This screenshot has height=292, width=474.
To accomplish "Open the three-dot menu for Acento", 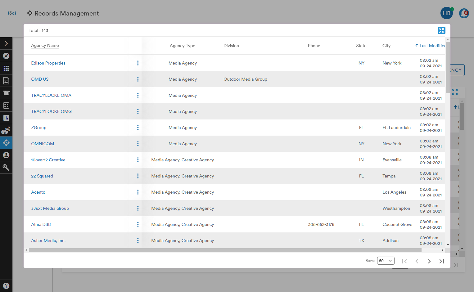I will (138, 192).
